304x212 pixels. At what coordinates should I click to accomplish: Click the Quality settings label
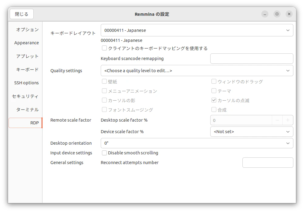(x=66, y=71)
